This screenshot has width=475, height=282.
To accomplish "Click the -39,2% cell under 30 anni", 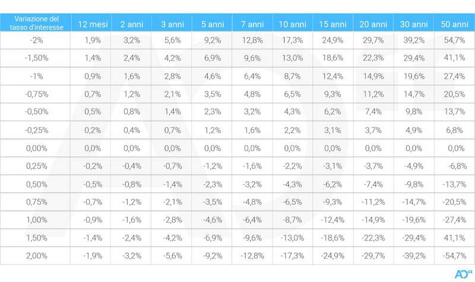I will 413,255.
